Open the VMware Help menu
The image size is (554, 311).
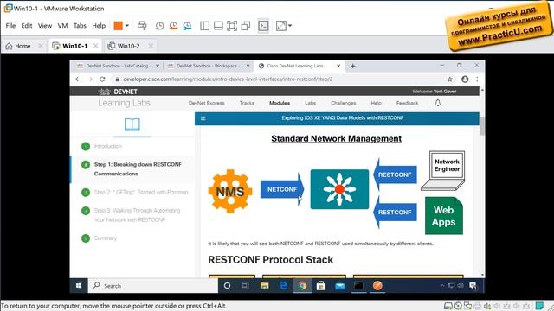click(99, 26)
